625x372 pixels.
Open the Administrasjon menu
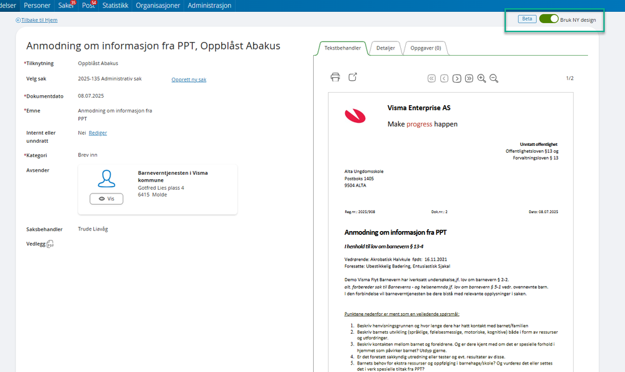(209, 6)
